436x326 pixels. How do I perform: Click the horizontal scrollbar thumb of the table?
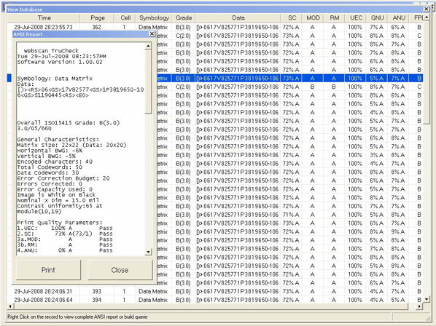point(211,306)
